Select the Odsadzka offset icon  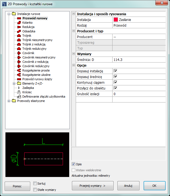[19, 31]
